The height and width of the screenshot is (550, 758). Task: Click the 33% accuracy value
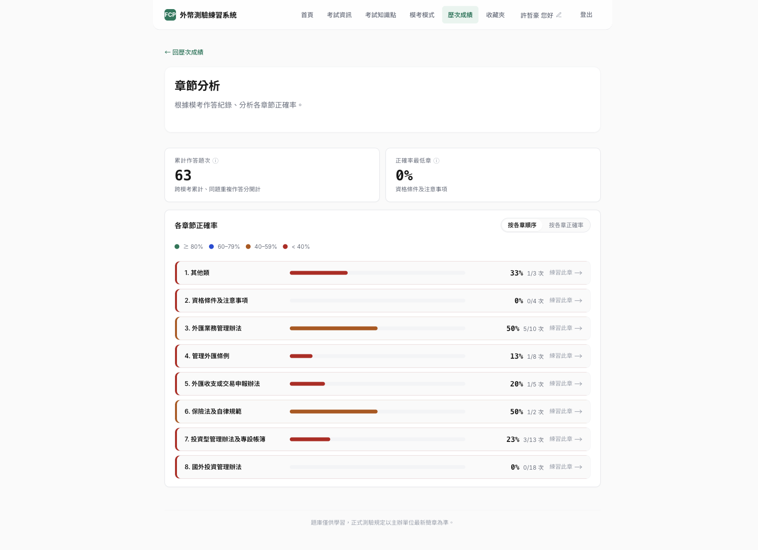(516, 273)
